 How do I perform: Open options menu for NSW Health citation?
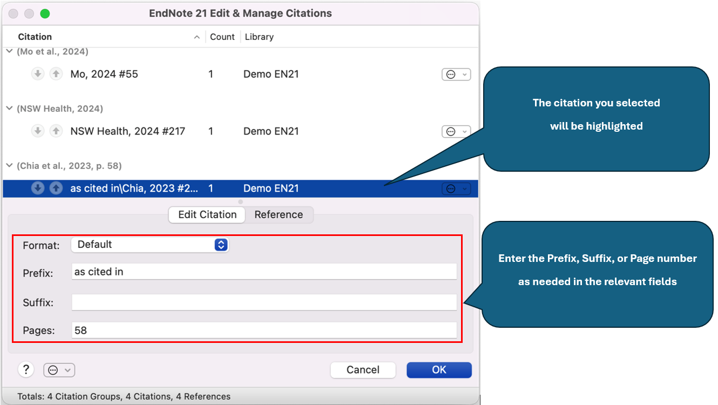pos(456,131)
